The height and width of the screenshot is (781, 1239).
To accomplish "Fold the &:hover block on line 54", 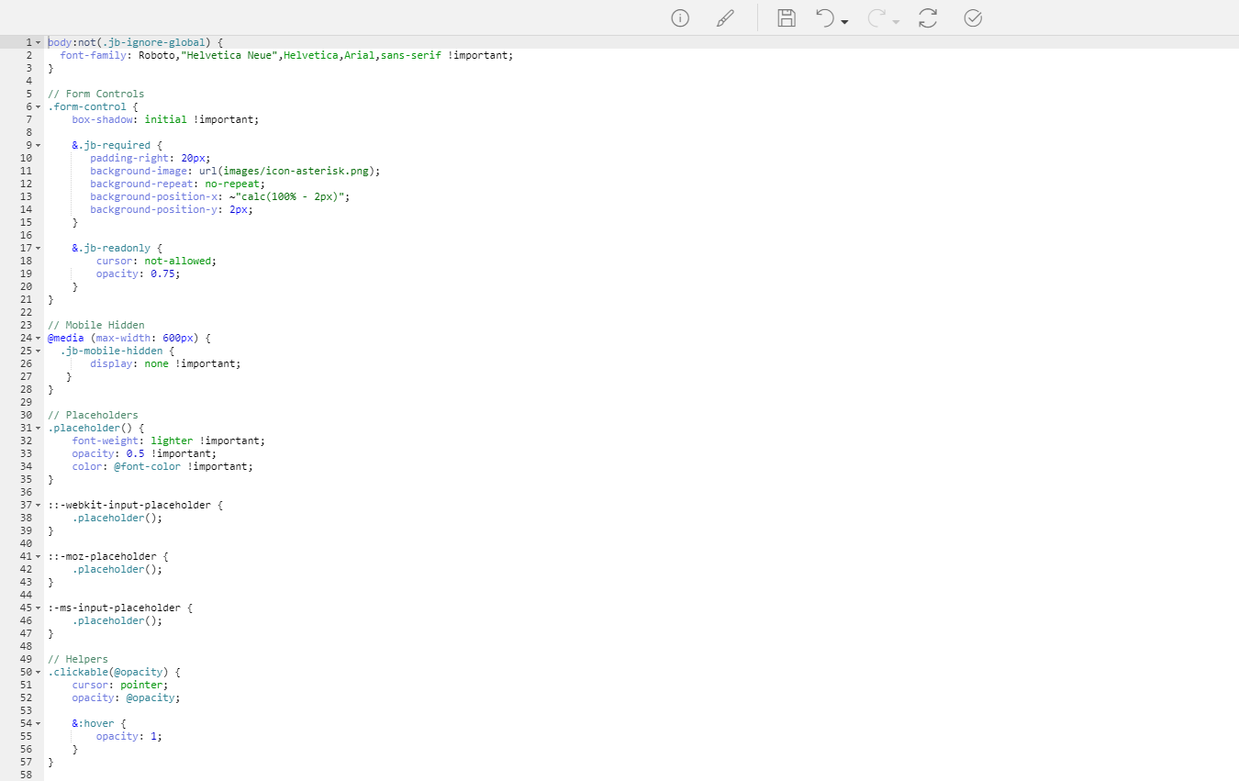I will [x=39, y=723].
